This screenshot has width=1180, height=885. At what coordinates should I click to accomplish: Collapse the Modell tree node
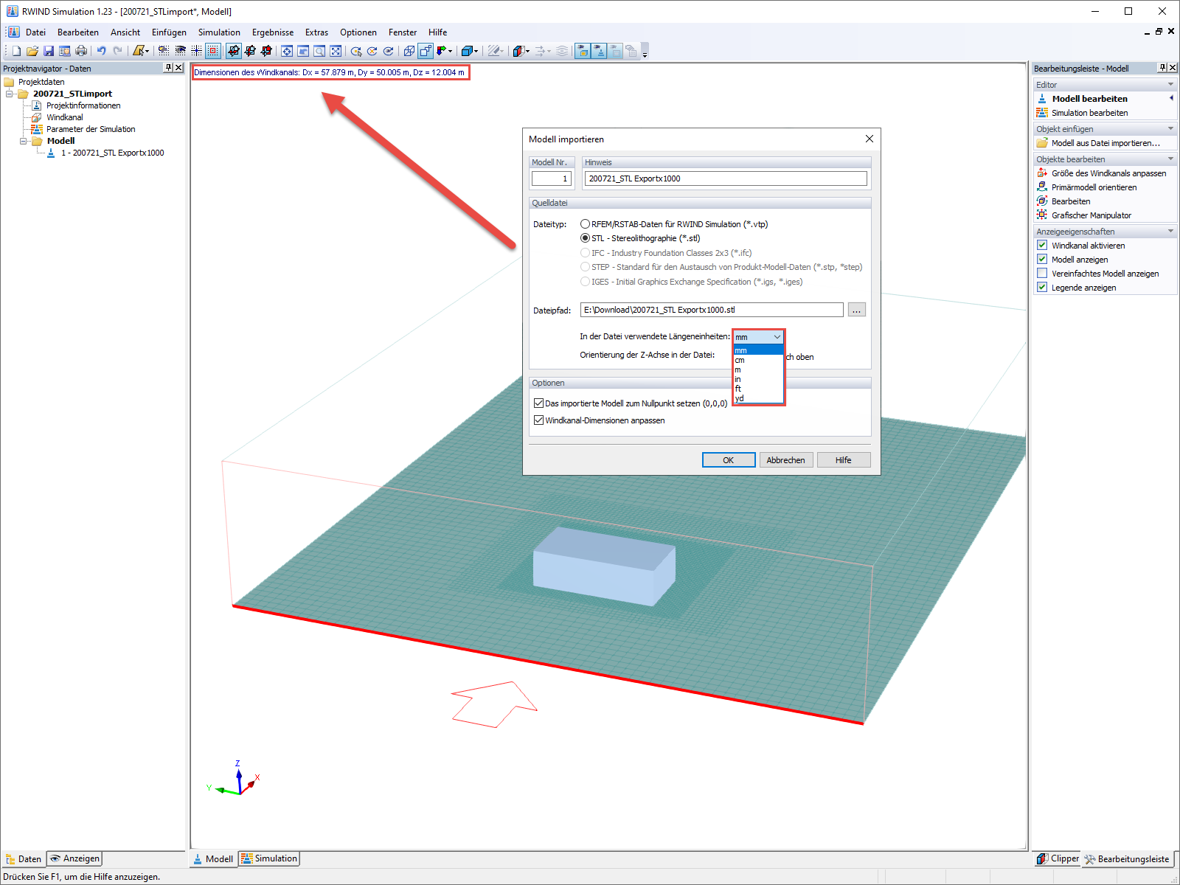24,140
